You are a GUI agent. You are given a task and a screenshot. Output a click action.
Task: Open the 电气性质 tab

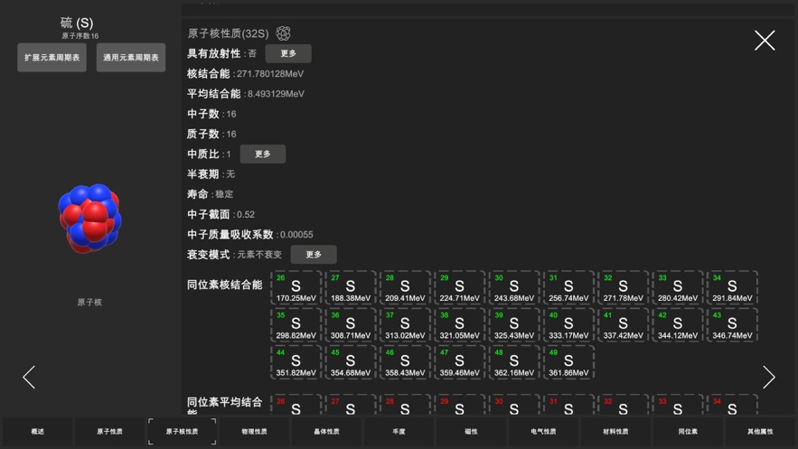(543, 432)
